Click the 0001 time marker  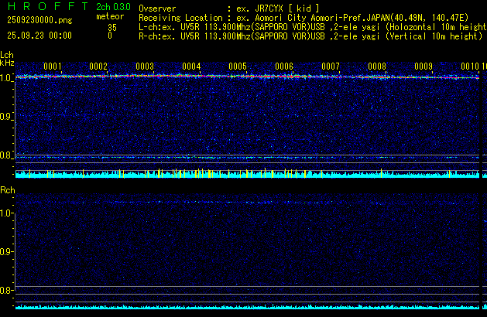tap(53, 66)
